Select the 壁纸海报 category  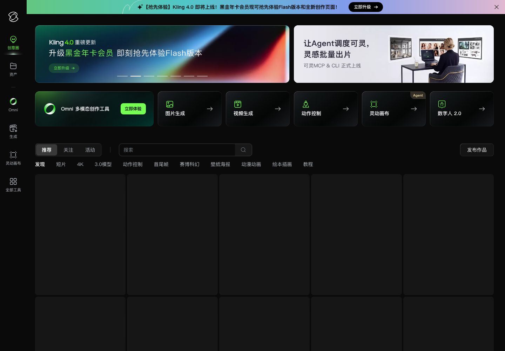(x=221, y=164)
